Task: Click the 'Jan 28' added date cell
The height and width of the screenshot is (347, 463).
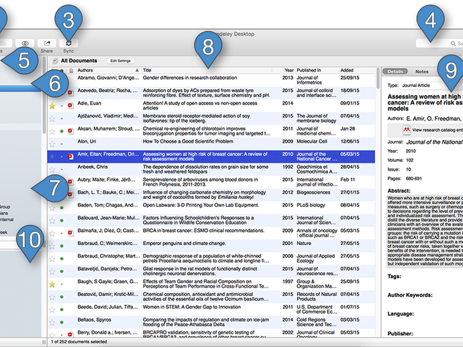Action: point(348,129)
